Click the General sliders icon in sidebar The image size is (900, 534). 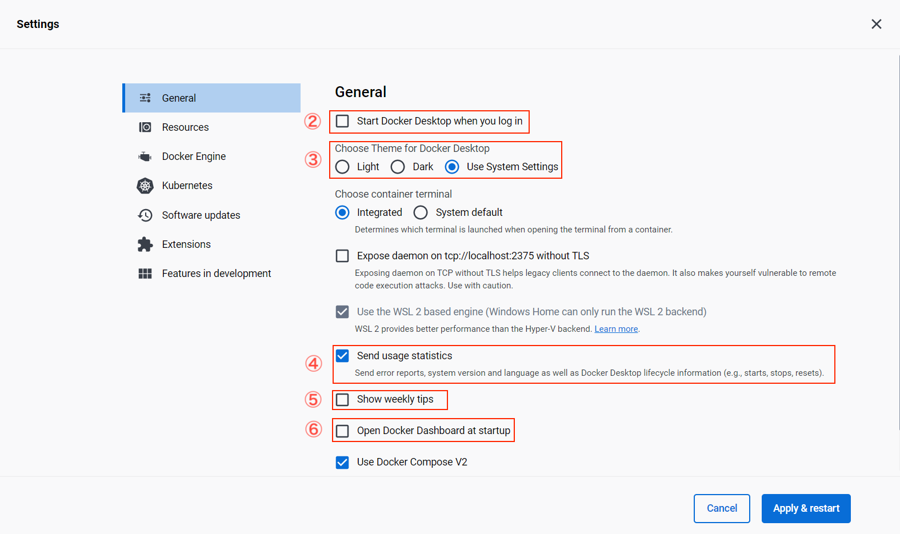(x=145, y=98)
